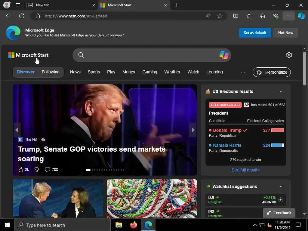Advance to next carousel story arrow

[x=193, y=130]
